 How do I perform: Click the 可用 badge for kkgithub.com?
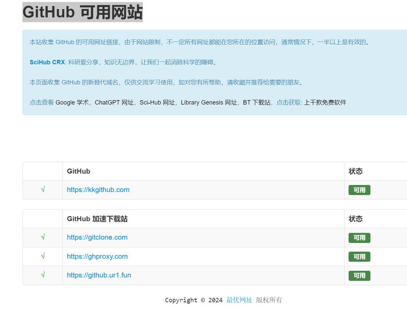[x=359, y=190]
